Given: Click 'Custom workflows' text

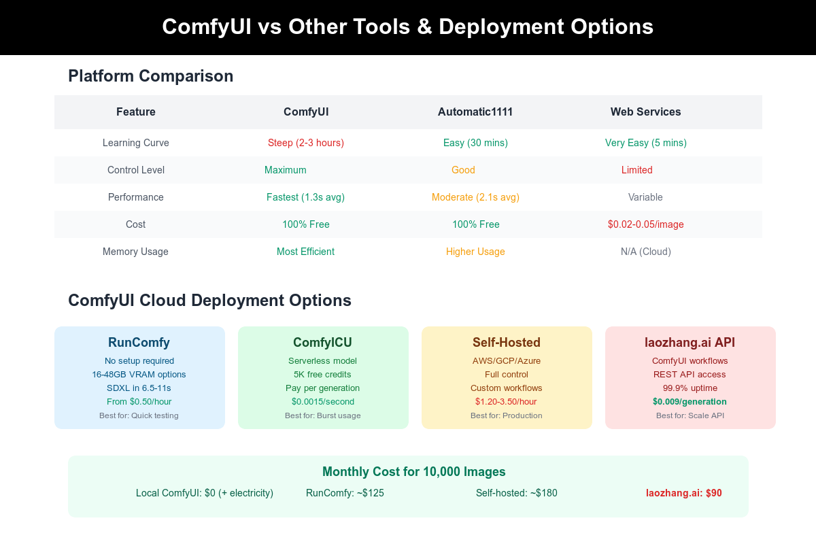Looking at the screenshot, I should 507,388.
